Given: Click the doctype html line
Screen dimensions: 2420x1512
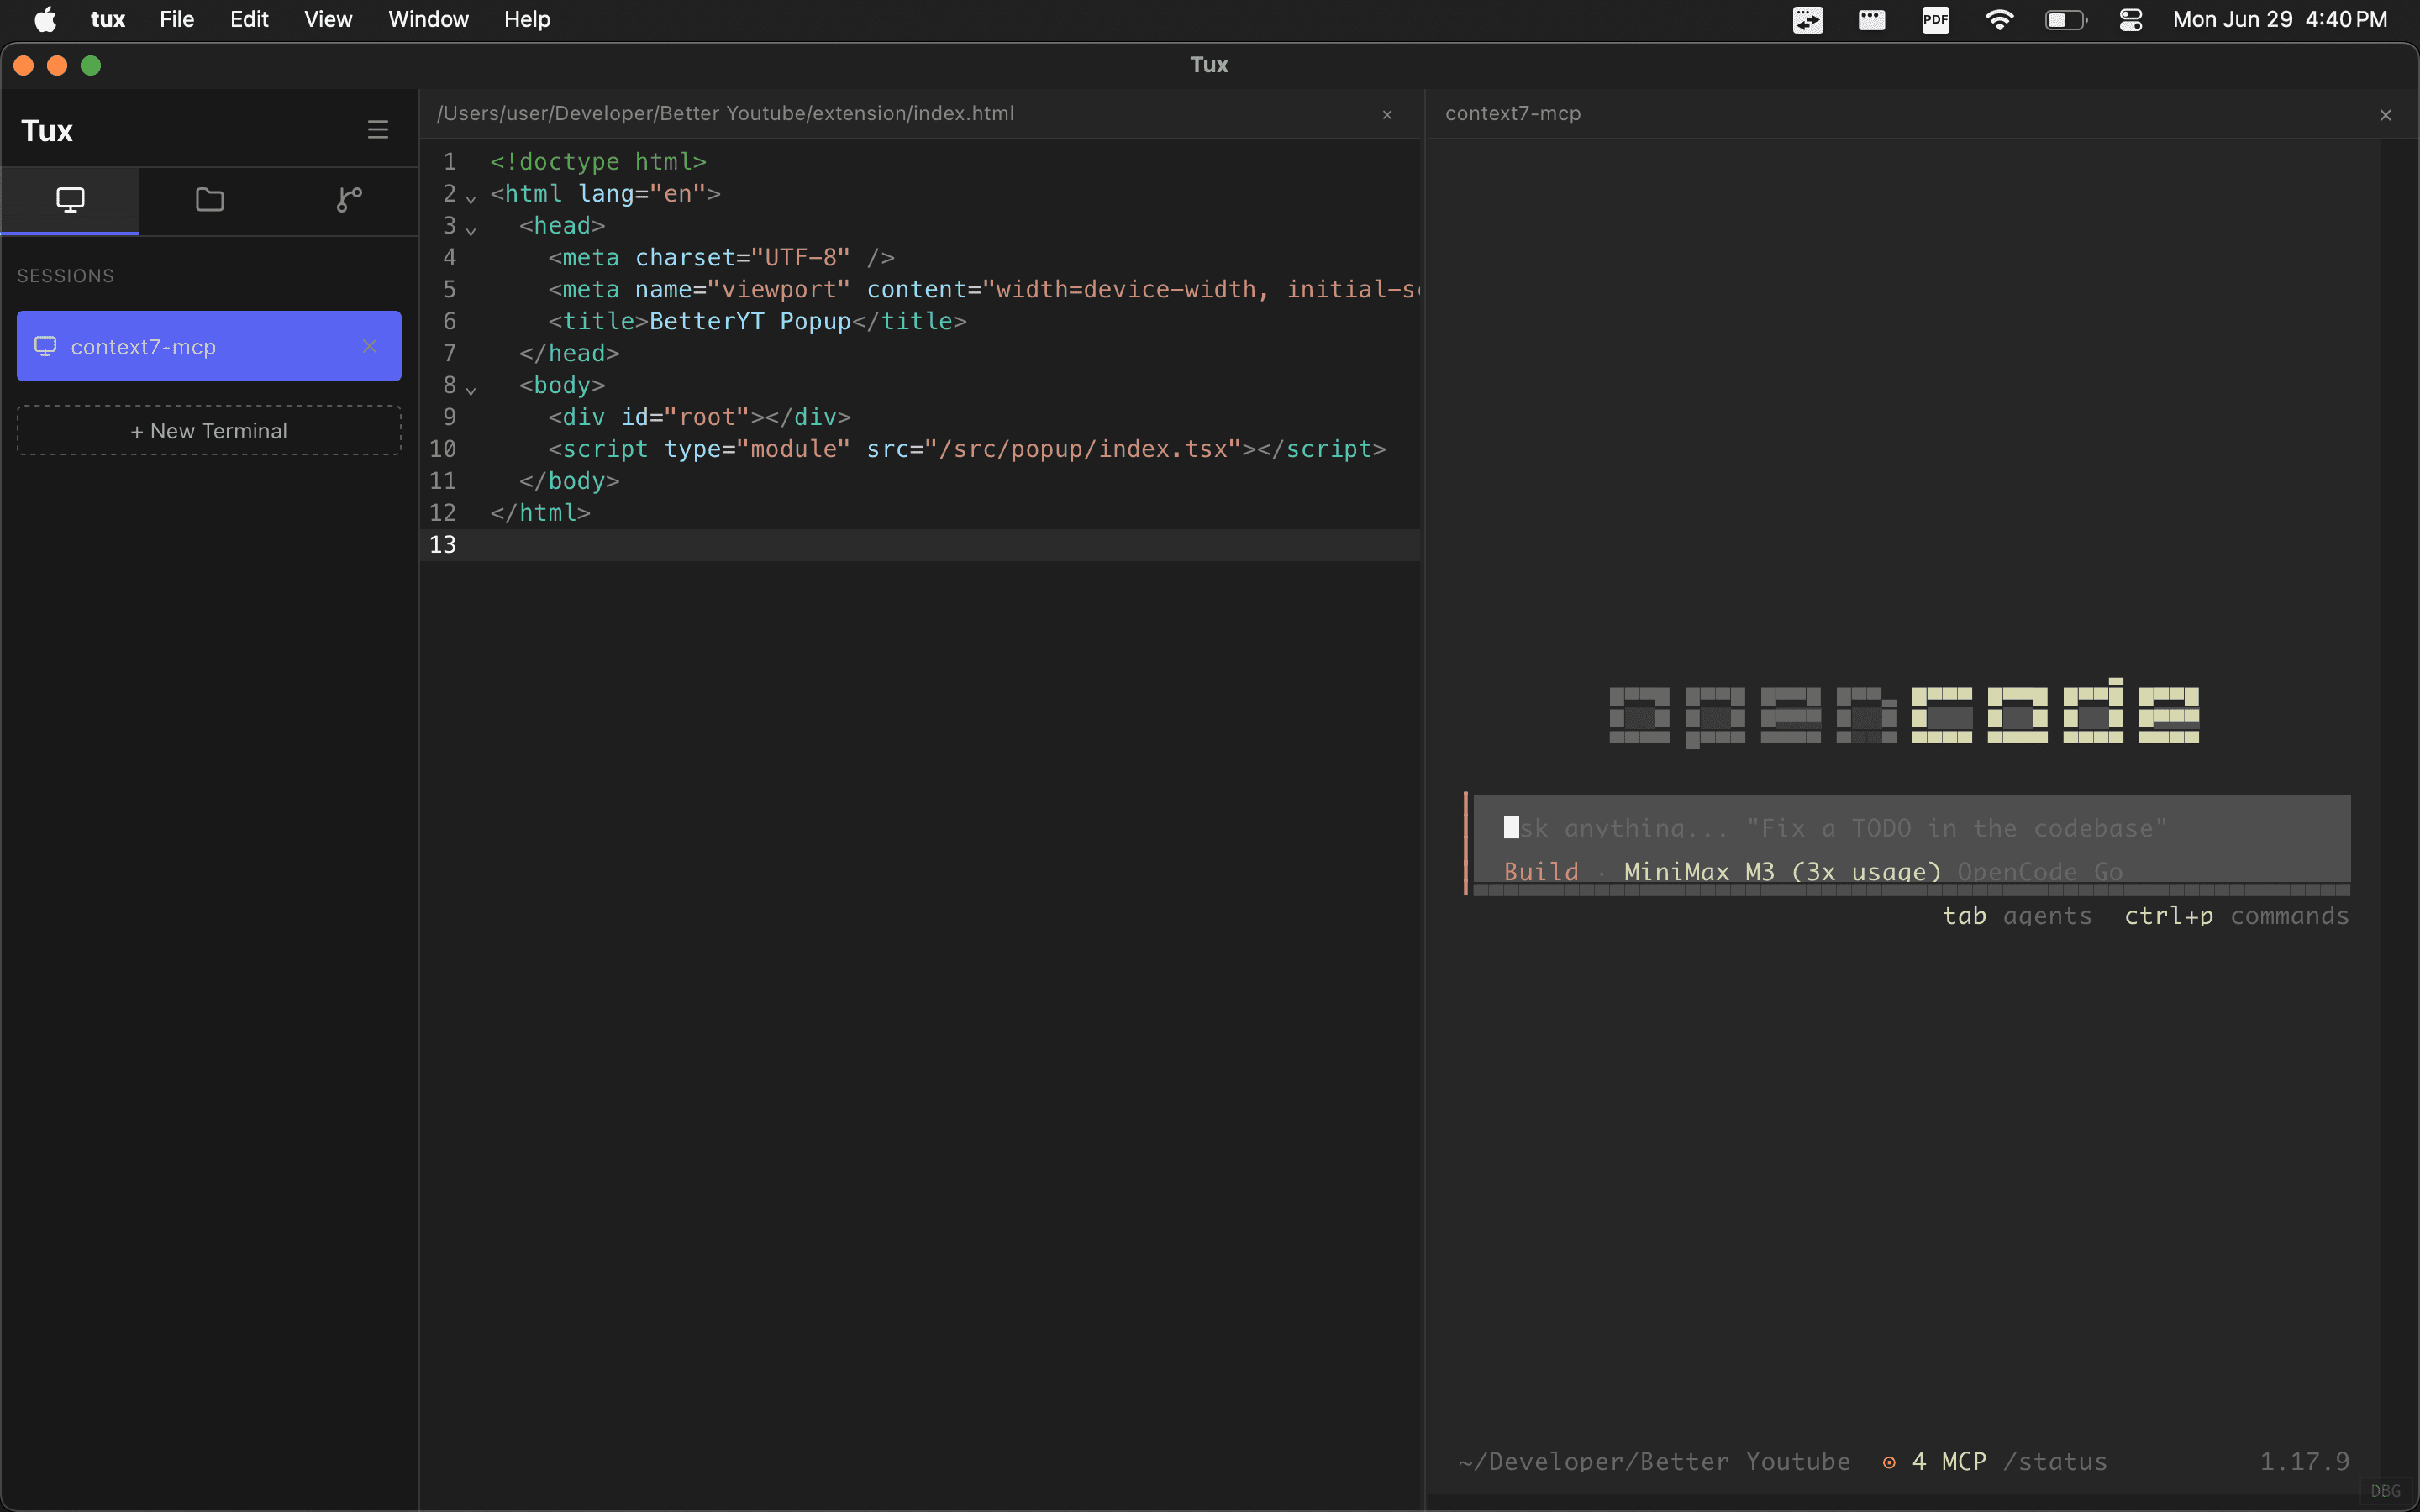Looking at the screenshot, I should pyautogui.click(x=598, y=161).
